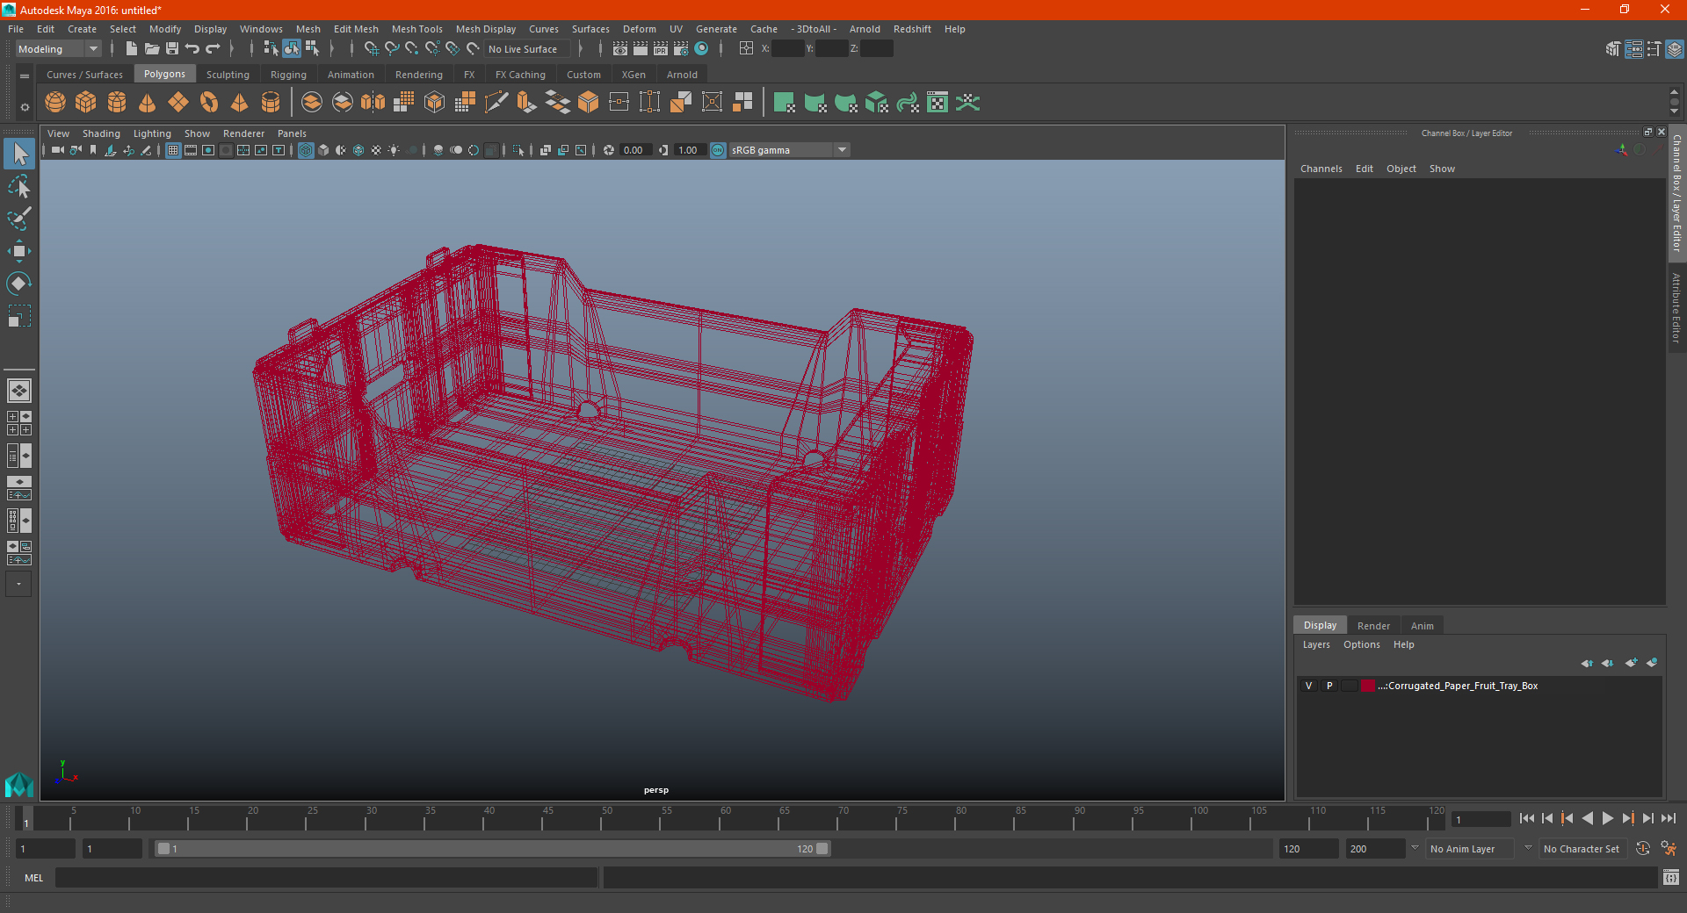1687x913 pixels.
Task: Open the Modeling menu set dropdown
Action: pos(59,49)
